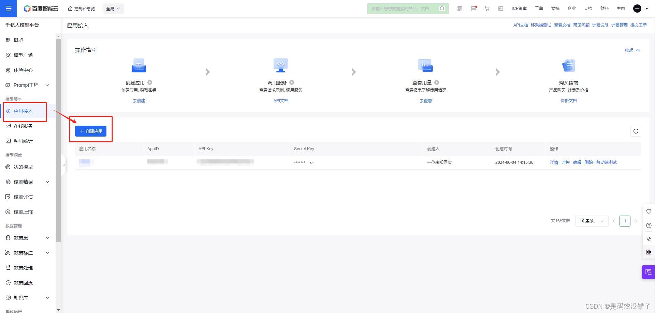The image size is (655, 313).
Task: Collapse the sidebar with the handle arrow
Action: click(63, 165)
